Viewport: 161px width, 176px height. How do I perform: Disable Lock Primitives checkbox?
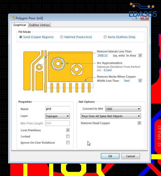[x=68, y=130]
